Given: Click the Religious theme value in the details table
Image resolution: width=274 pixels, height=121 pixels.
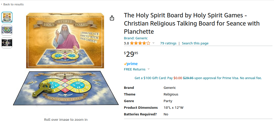Looking at the screenshot, I should click(x=171, y=94).
